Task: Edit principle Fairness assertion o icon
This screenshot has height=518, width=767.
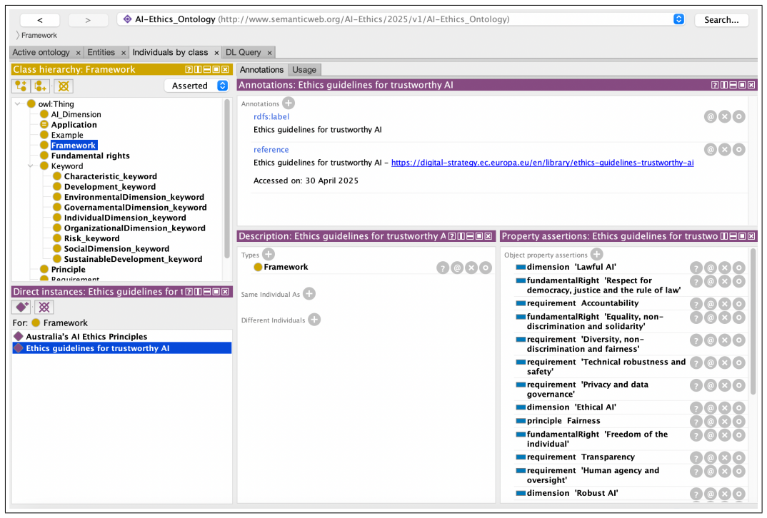Action: click(x=738, y=421)
